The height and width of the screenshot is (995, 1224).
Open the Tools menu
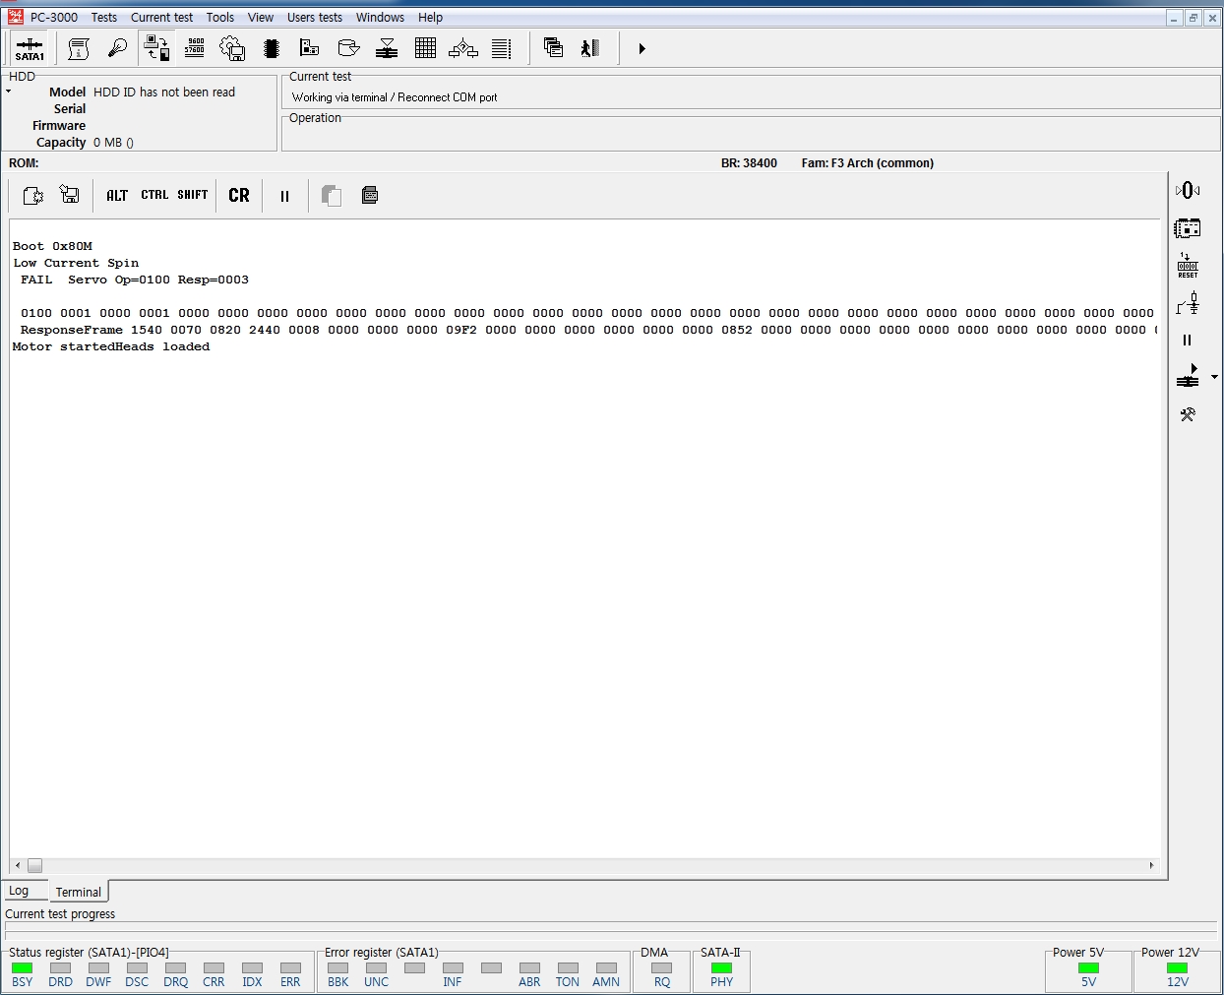pos(220,17)
